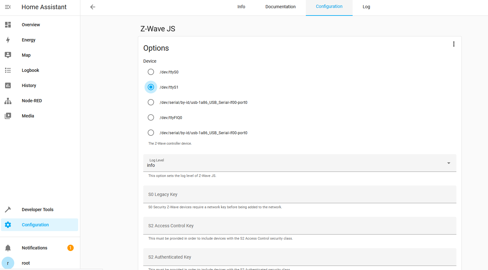The height and width of the screenshot is (270, 488).
Task: Click the Configuration gear icon
Action: (8, 225)
